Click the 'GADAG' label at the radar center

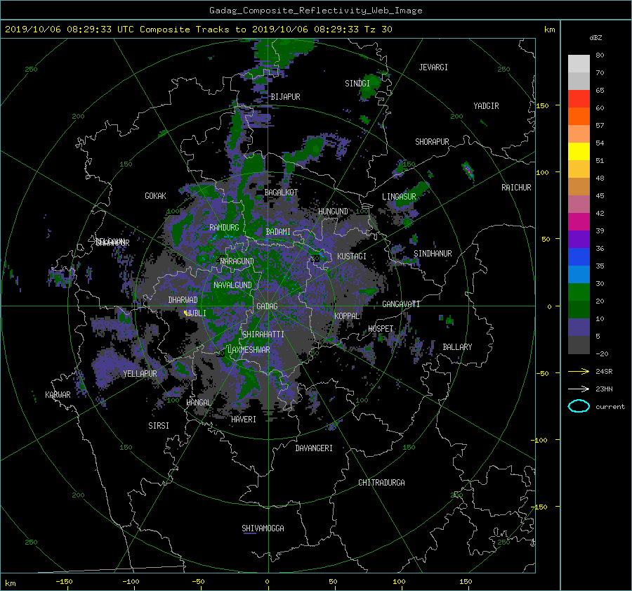click(267, 306)
